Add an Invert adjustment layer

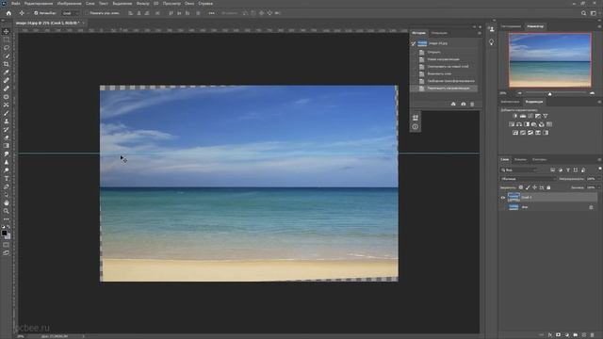(515, 133)
